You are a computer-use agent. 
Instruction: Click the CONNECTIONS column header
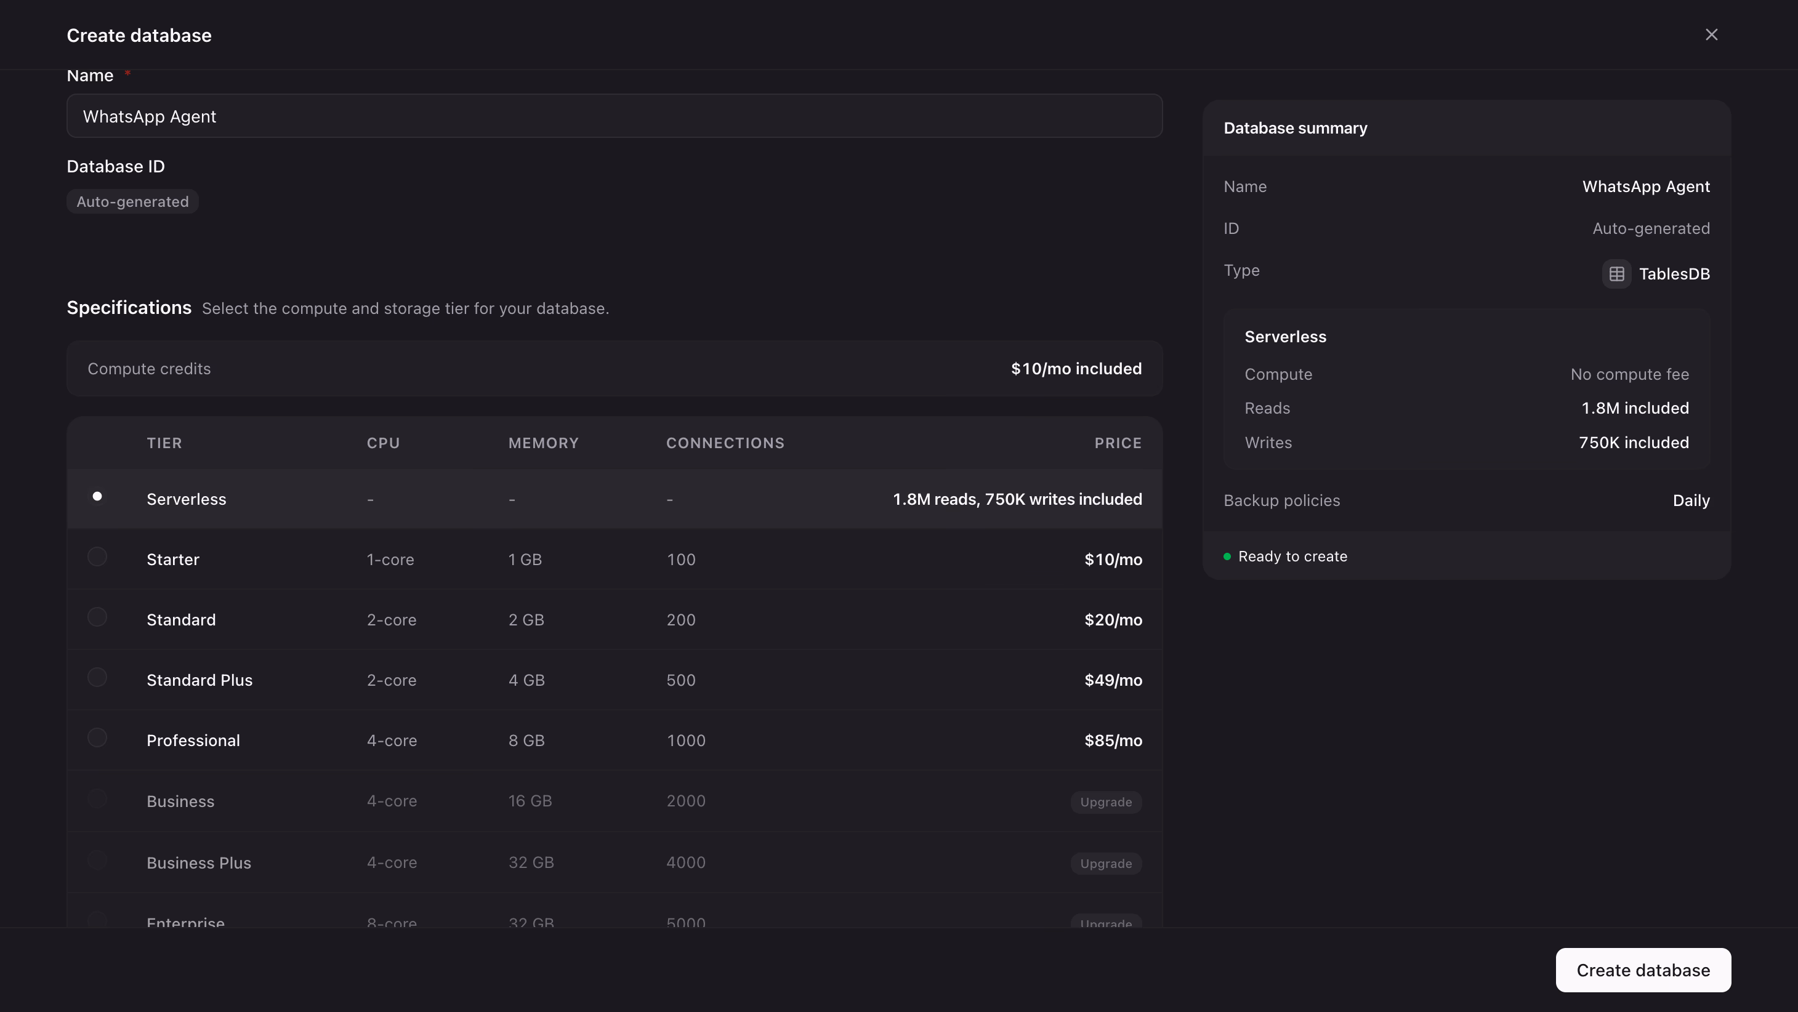(x=725, y=443)
